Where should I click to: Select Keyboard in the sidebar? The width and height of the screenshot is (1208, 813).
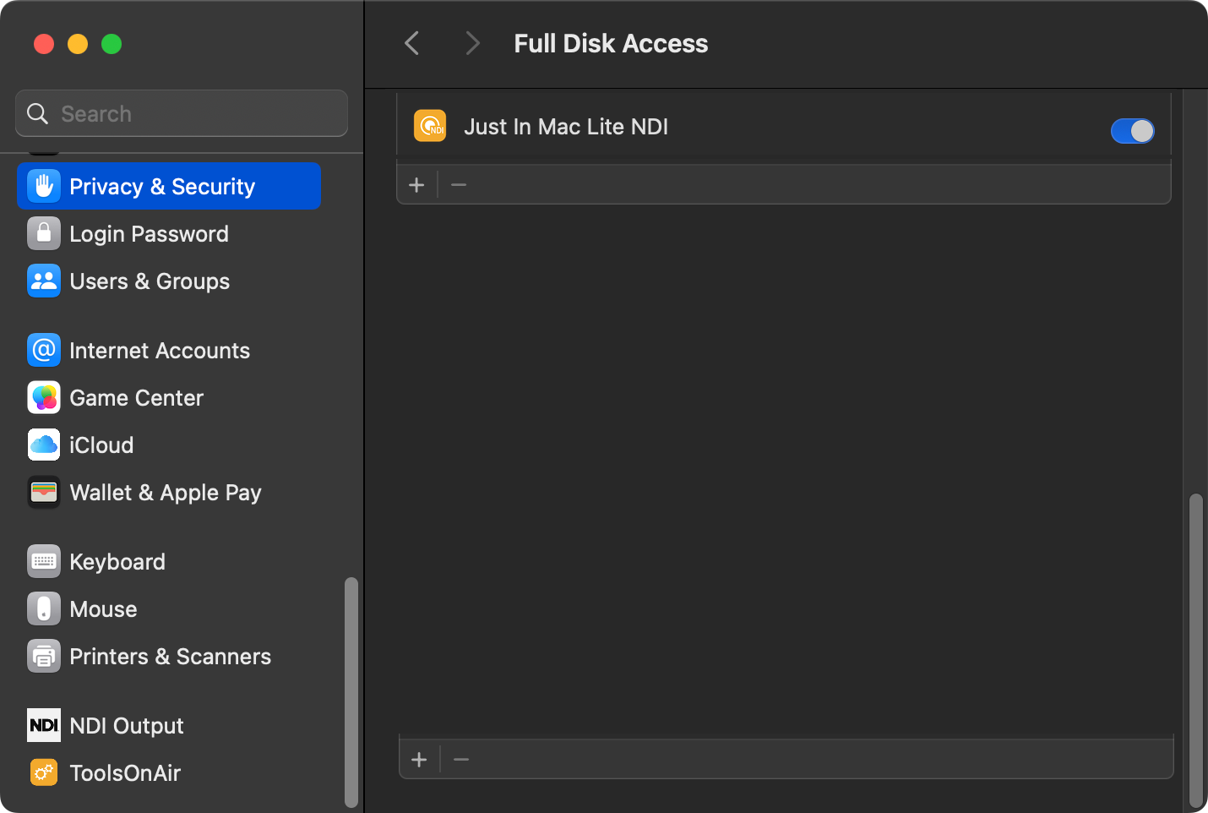coord(169,561)
